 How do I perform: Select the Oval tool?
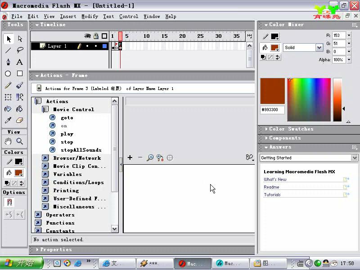[8, 73]
